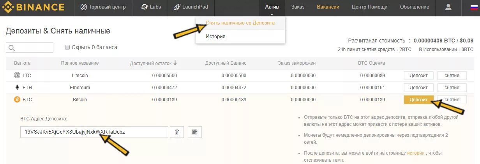Click BTC estimate 0.00000089 value

click(372, 76)
